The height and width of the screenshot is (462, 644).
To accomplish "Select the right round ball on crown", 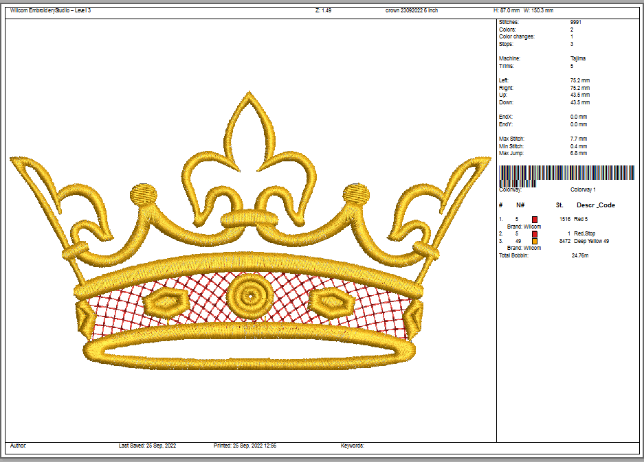I will tap(356, 194).
